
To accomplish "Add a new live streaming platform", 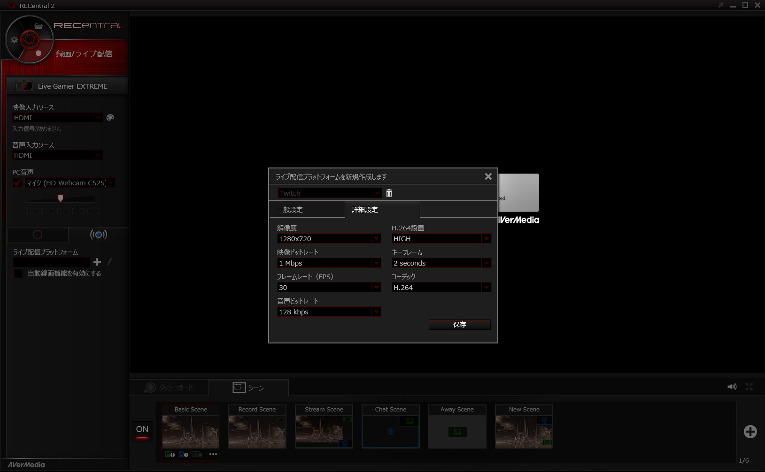I will pyautogui.click(x=97, y=262).
